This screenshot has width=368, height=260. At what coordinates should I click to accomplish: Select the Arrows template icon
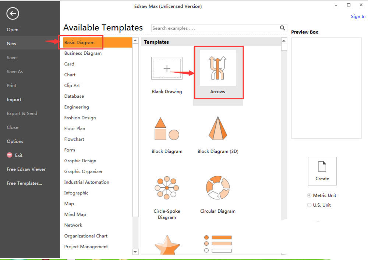coord(217,68)
